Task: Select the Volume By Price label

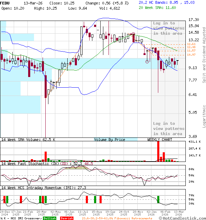Action: coord(110,140)
